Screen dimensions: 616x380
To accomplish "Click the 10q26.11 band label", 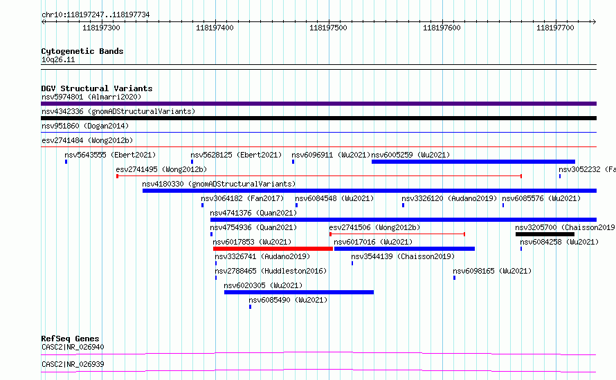I will 58,59.
